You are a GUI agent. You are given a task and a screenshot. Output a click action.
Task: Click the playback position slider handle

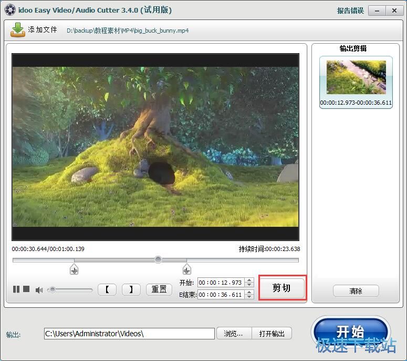point(158,259)
